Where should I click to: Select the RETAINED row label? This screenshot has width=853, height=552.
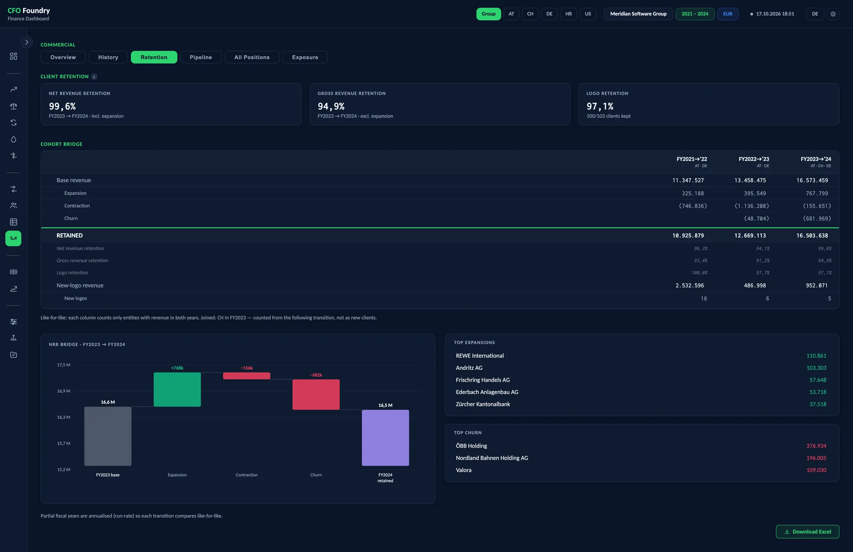[69, 236]
